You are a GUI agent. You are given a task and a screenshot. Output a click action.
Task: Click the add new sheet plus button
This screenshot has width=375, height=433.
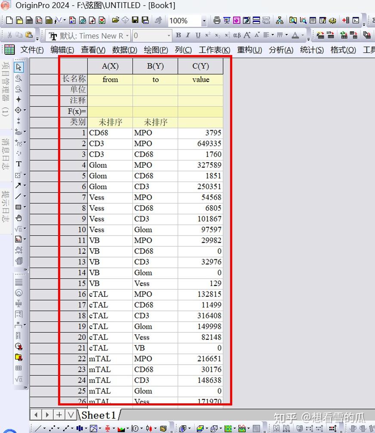tap(59, 415)
